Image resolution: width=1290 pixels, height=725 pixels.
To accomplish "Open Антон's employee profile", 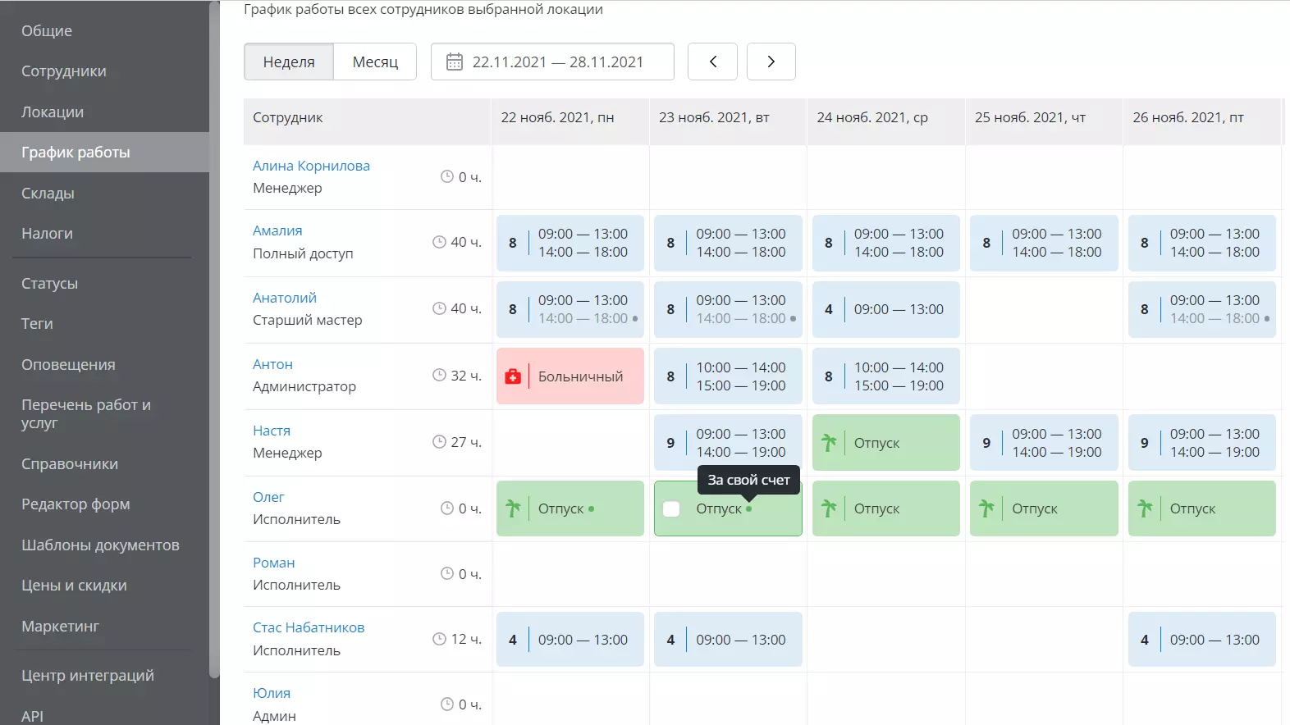I will [x=272, y=364].
